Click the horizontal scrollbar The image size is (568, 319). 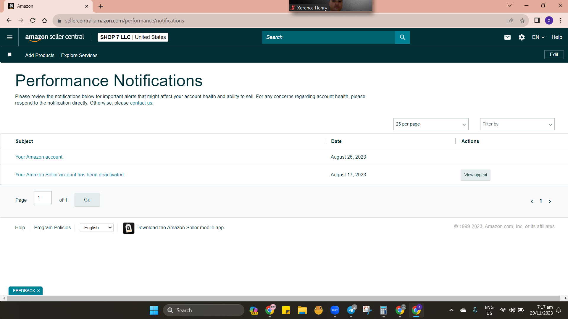[283, 298]
